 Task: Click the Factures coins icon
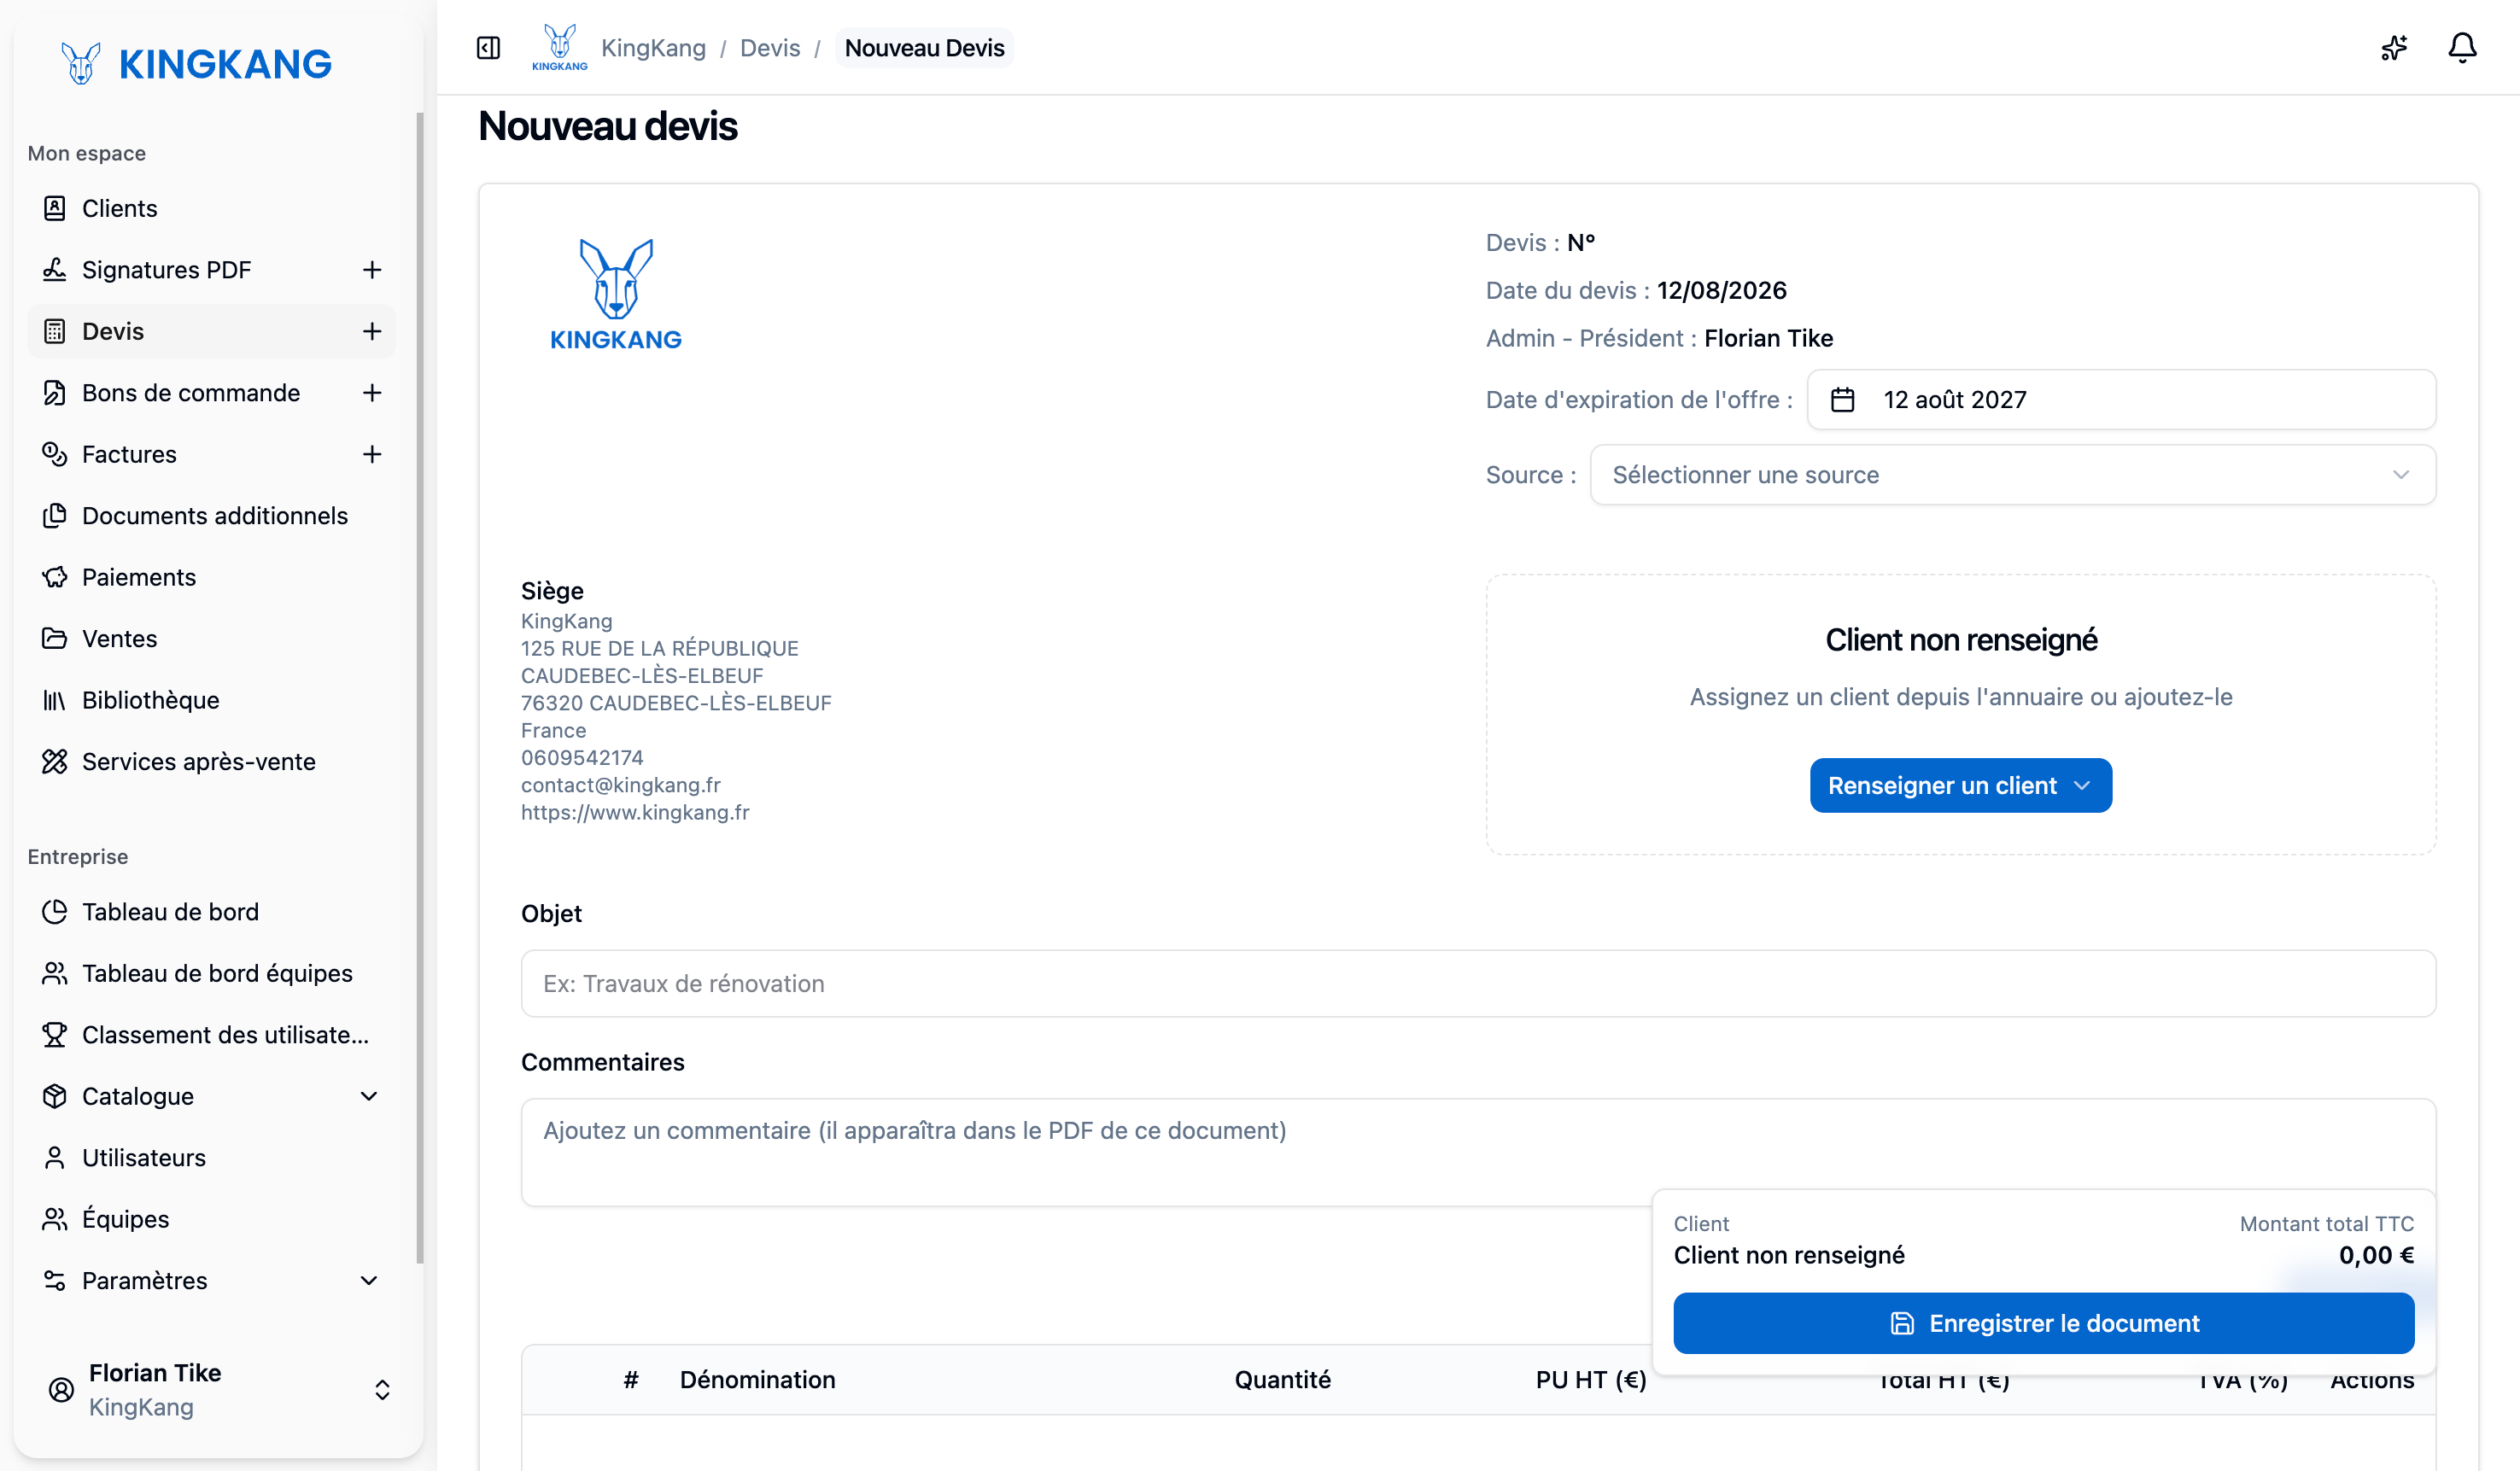pyautogui.click(x=55, y=454)
